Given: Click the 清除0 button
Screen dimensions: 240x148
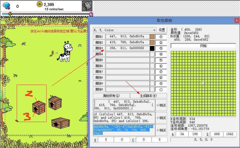Looking at the screenshot, I should pos(99,89).
